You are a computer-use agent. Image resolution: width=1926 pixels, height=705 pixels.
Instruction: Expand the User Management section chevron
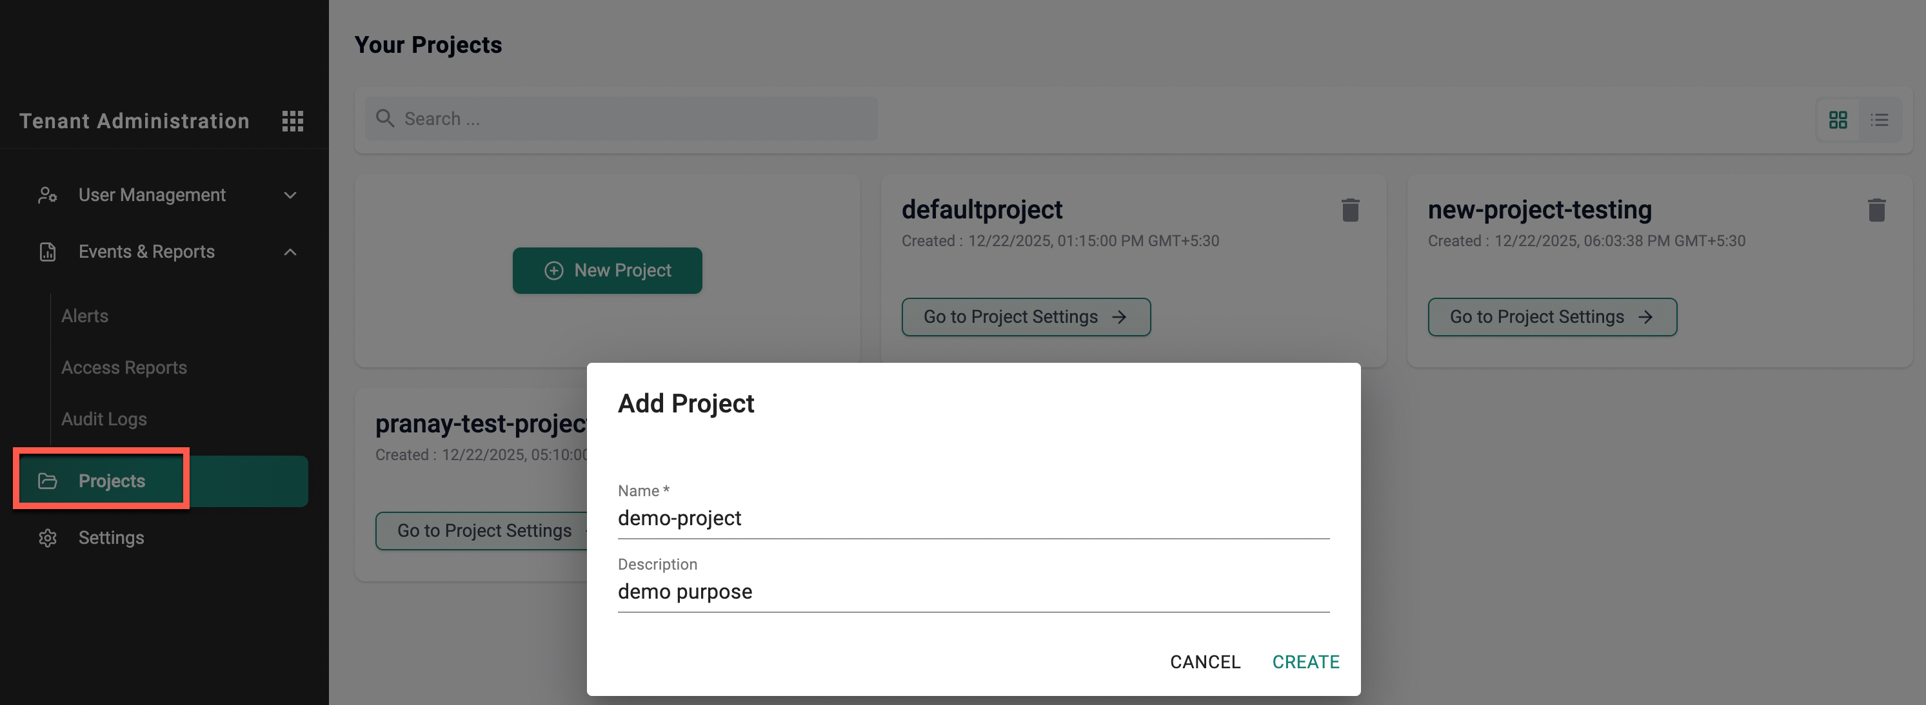[x=290, y=196]
